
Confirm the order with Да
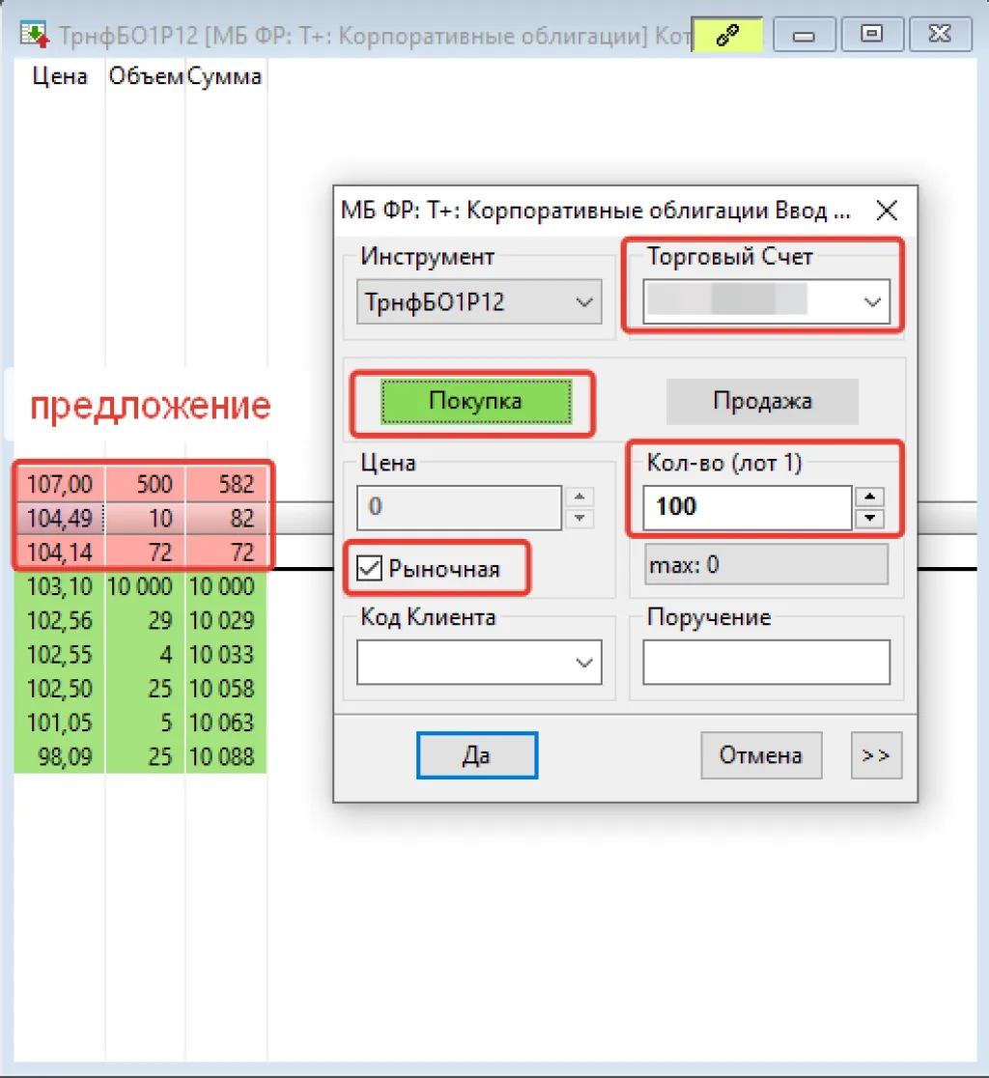coord(476,755)
